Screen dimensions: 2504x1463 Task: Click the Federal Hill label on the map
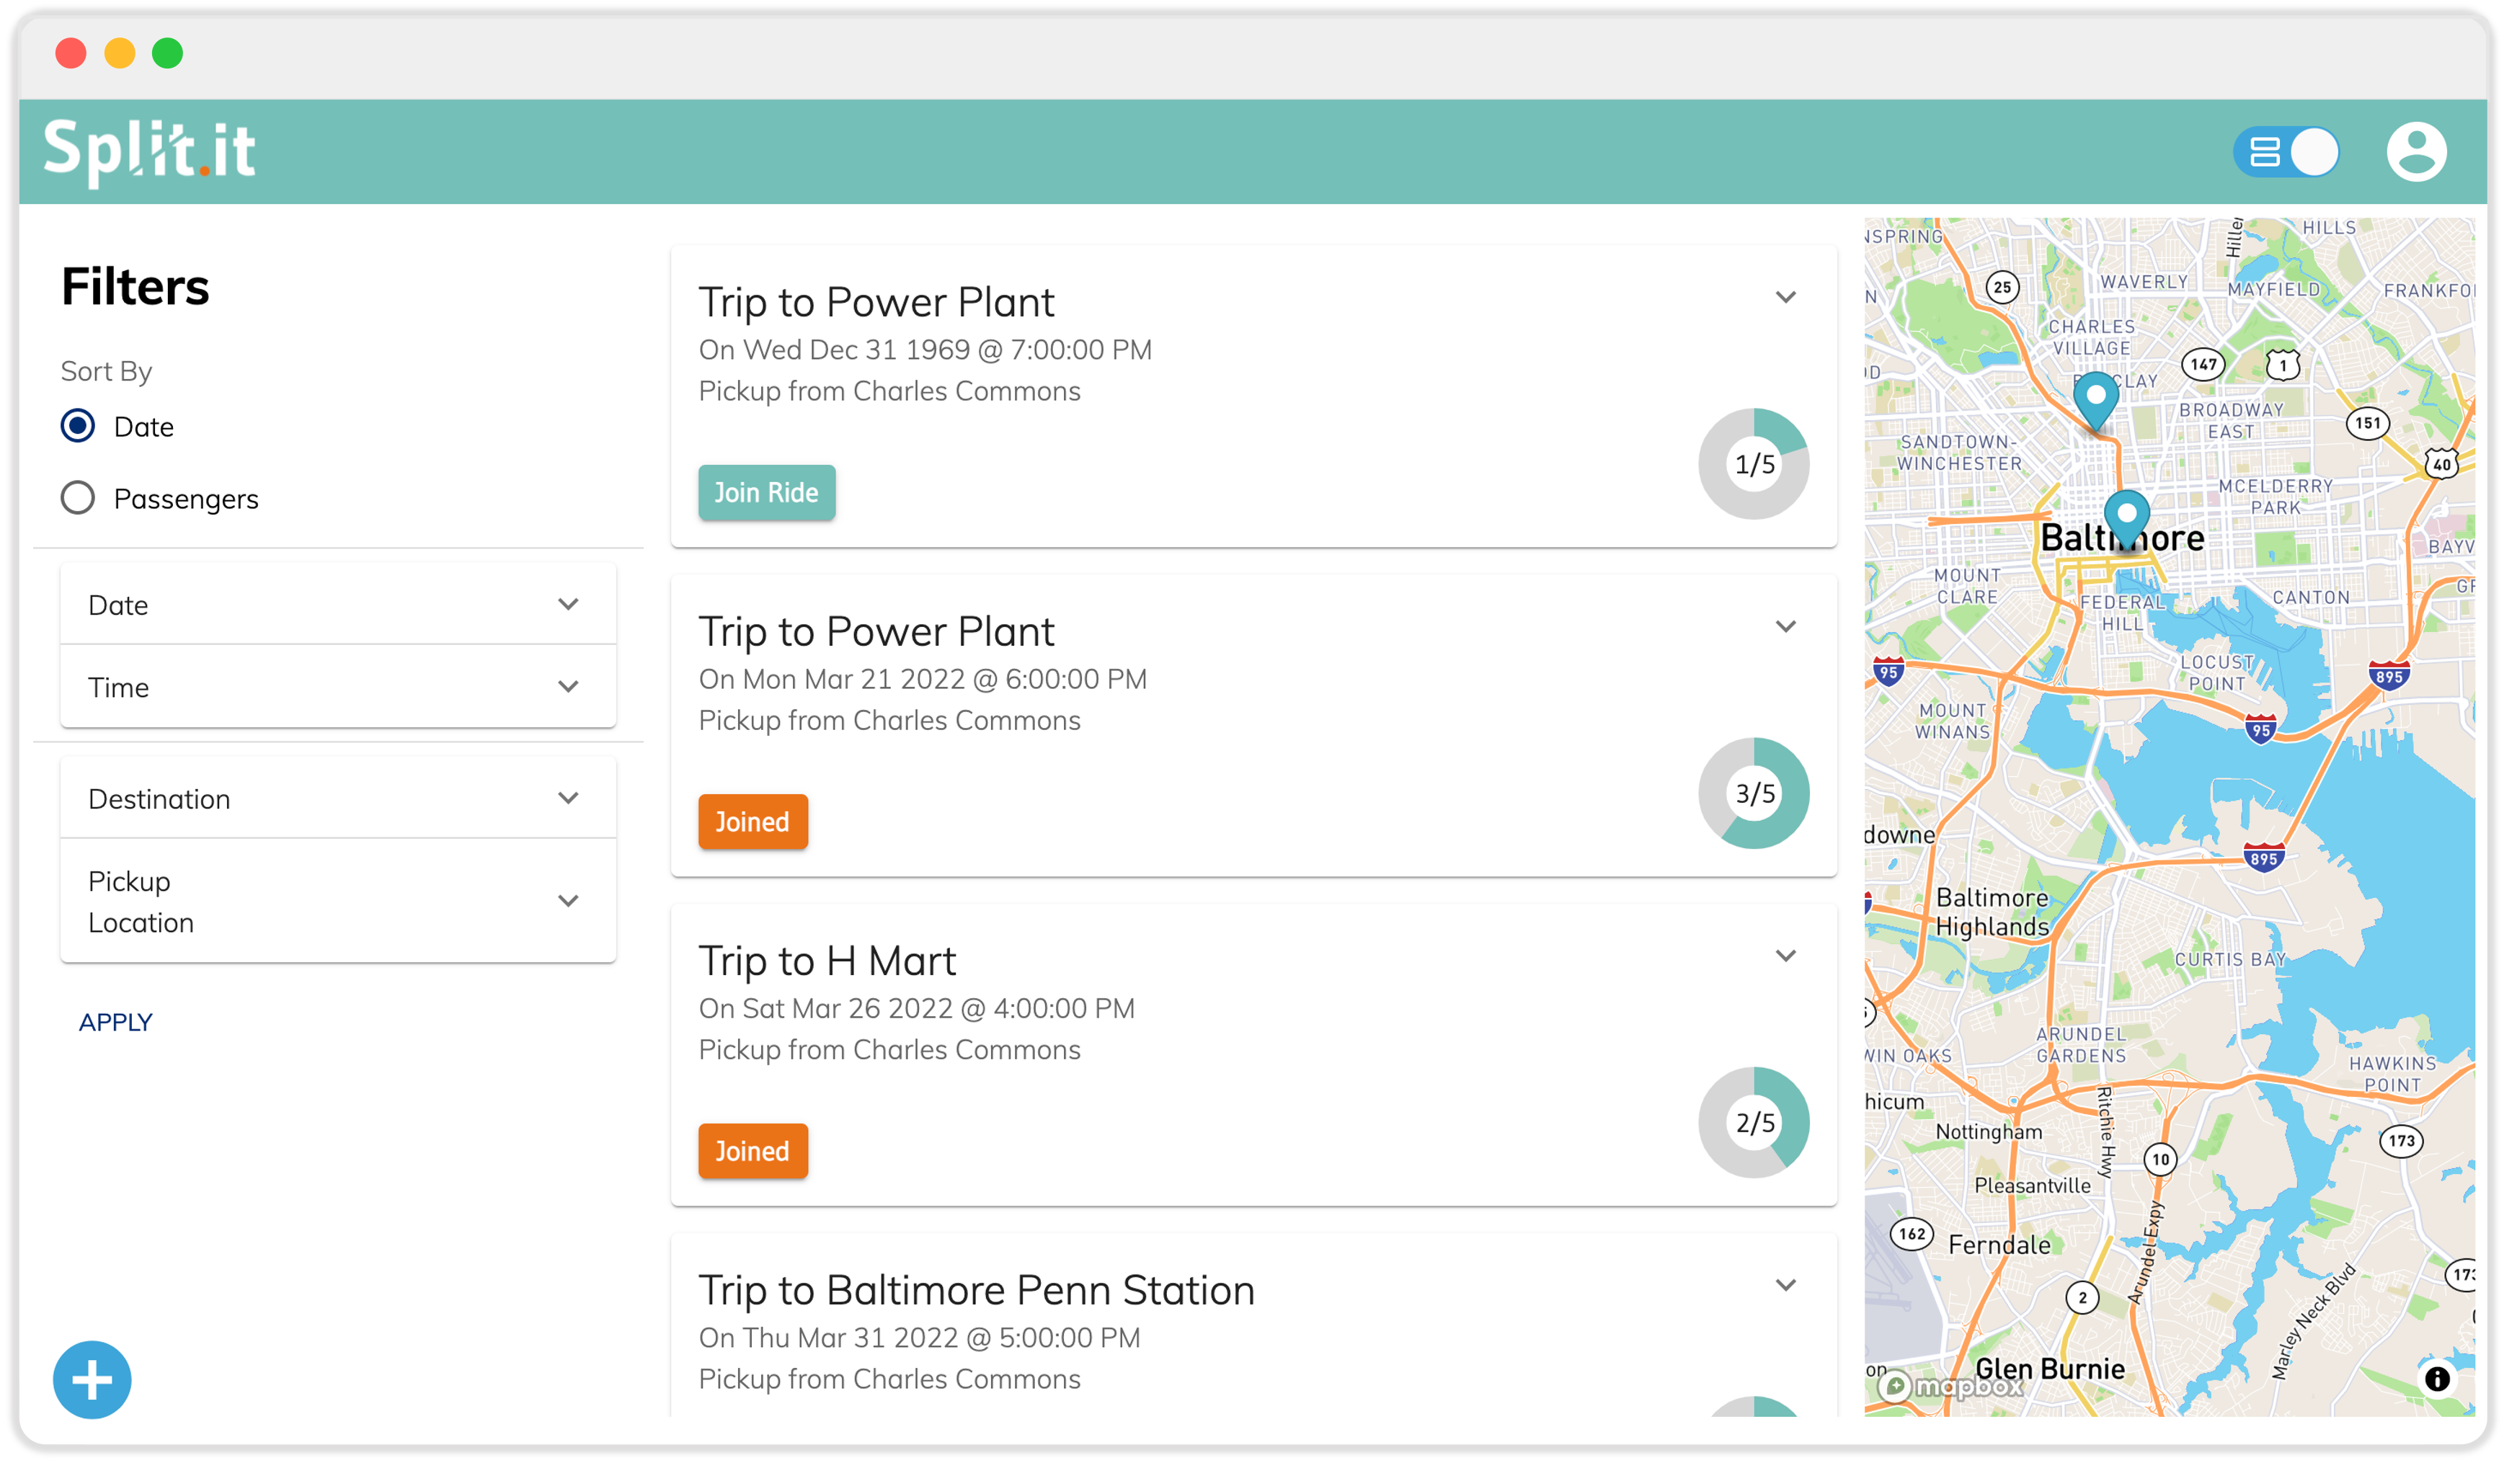[x=2121, y=613]
